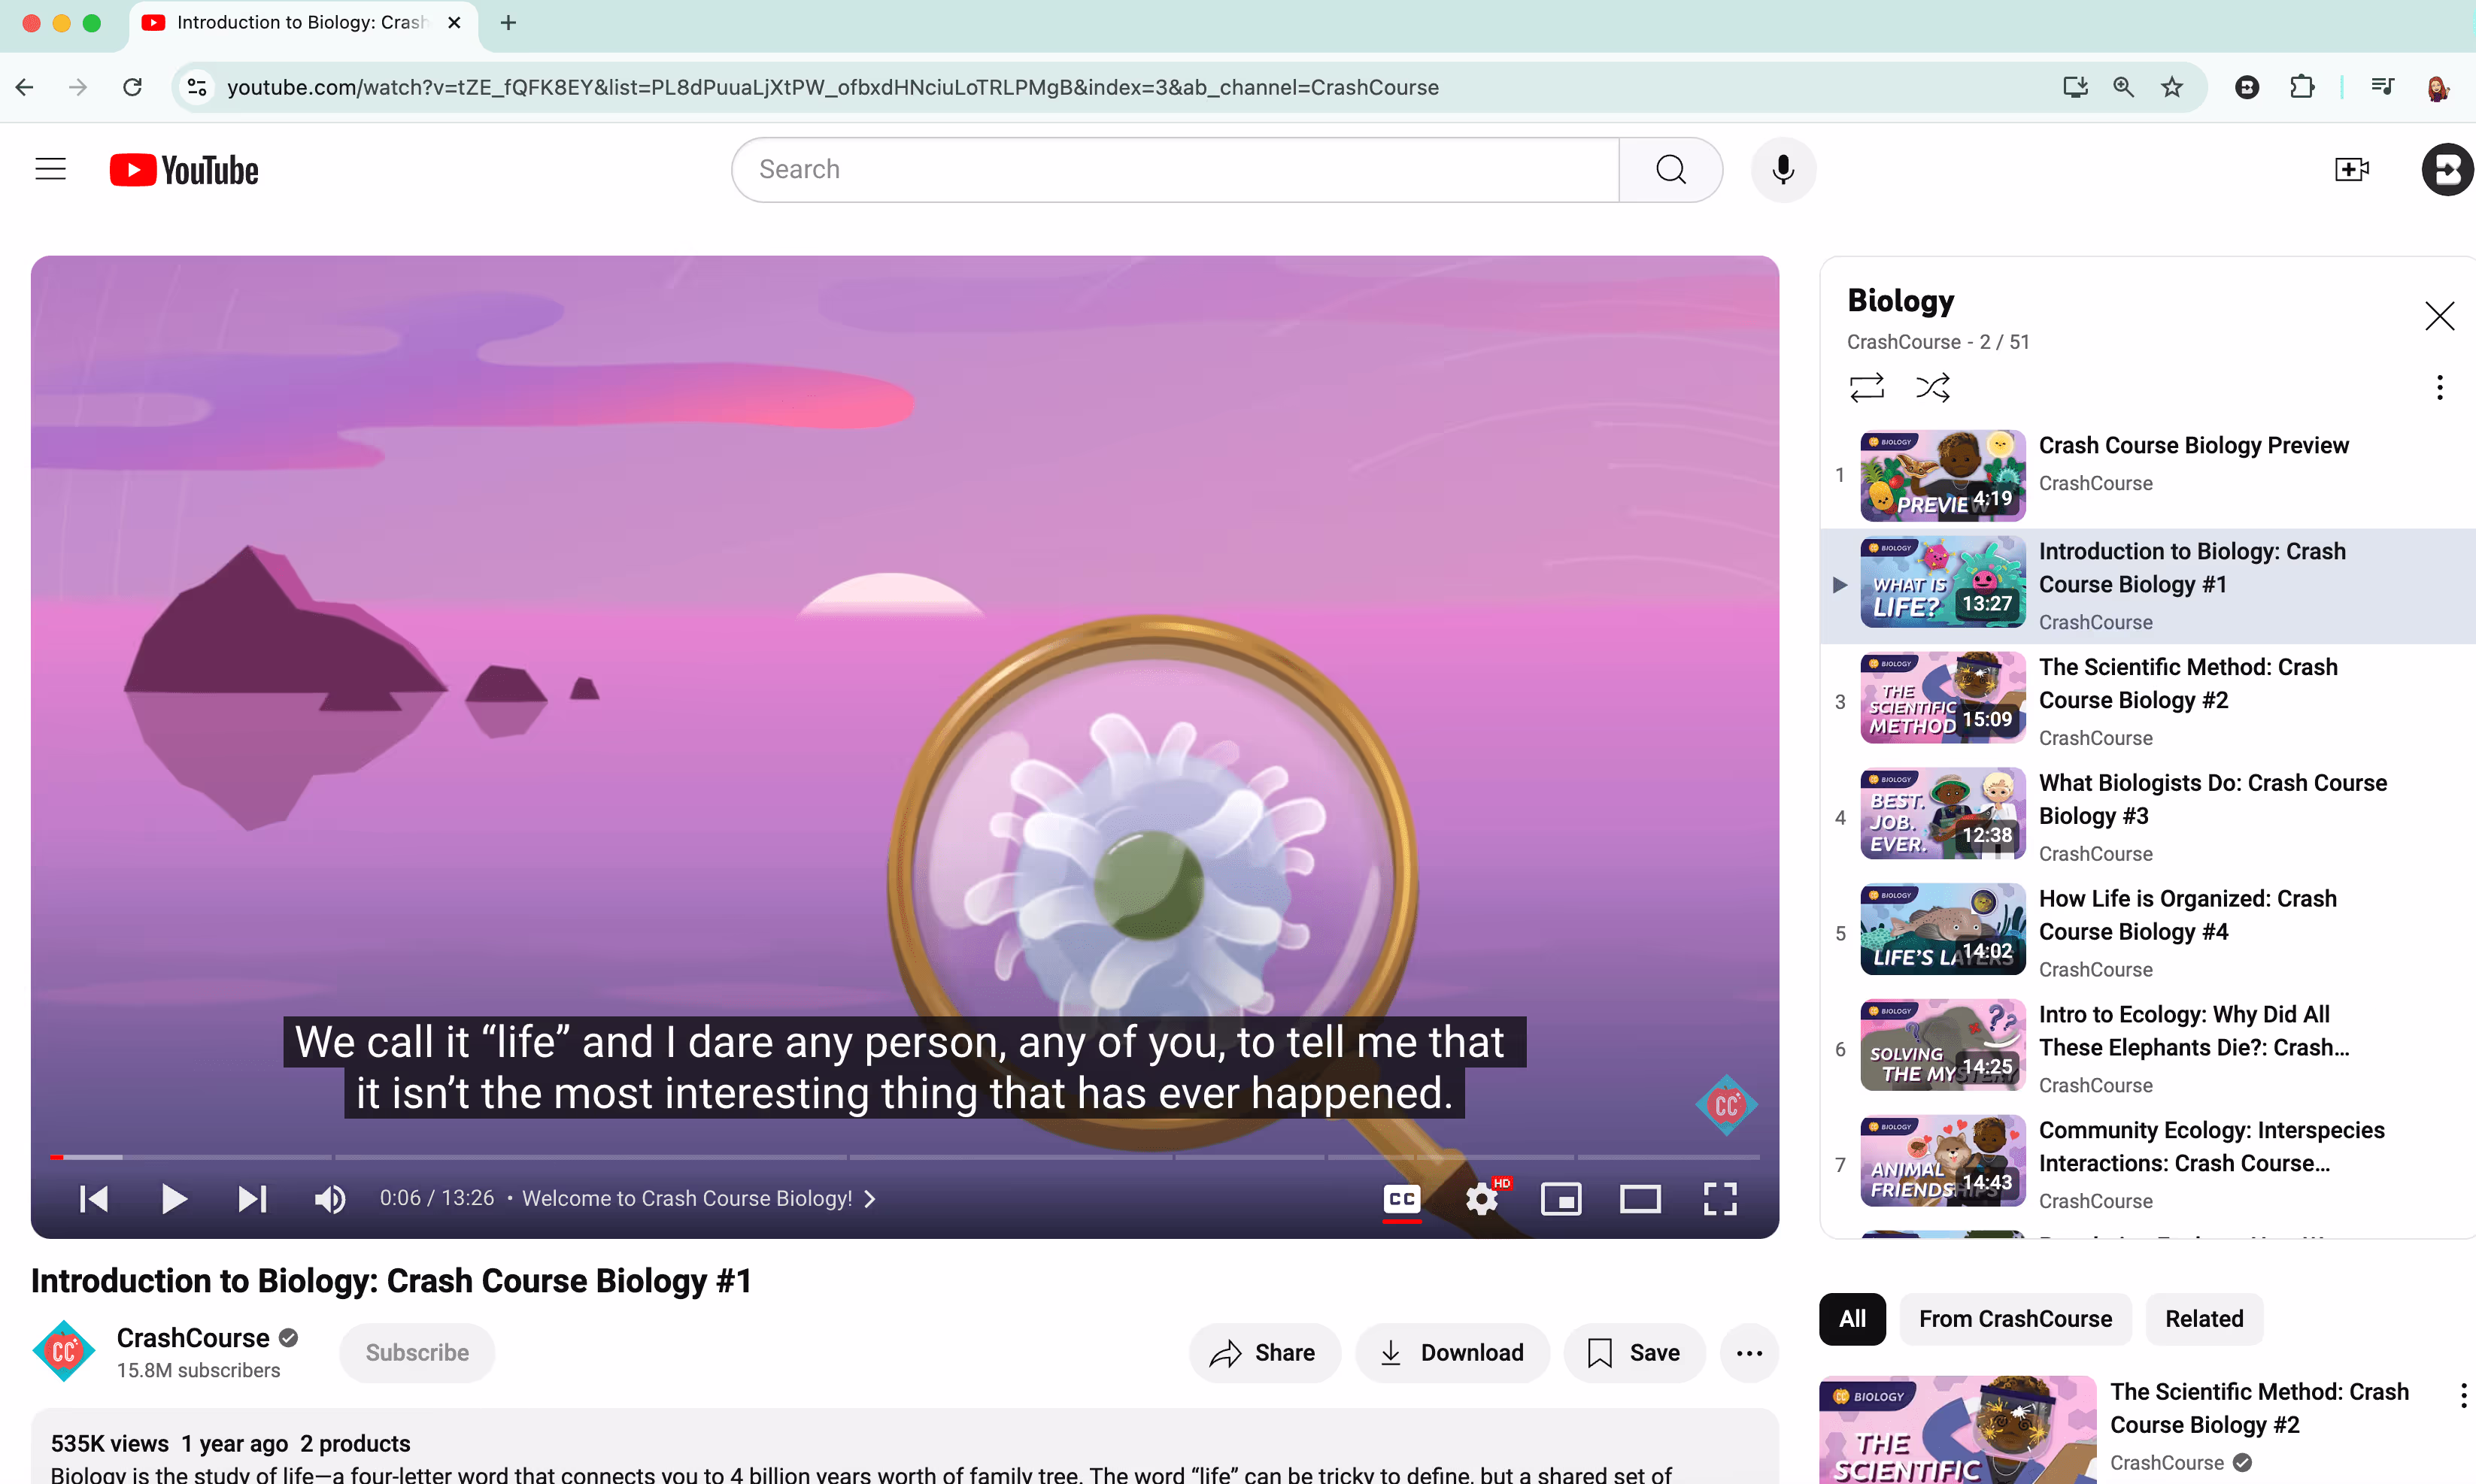Open the player Settings gear
This screenshot has width=2476, height=1484.
click(1482, 1198)
